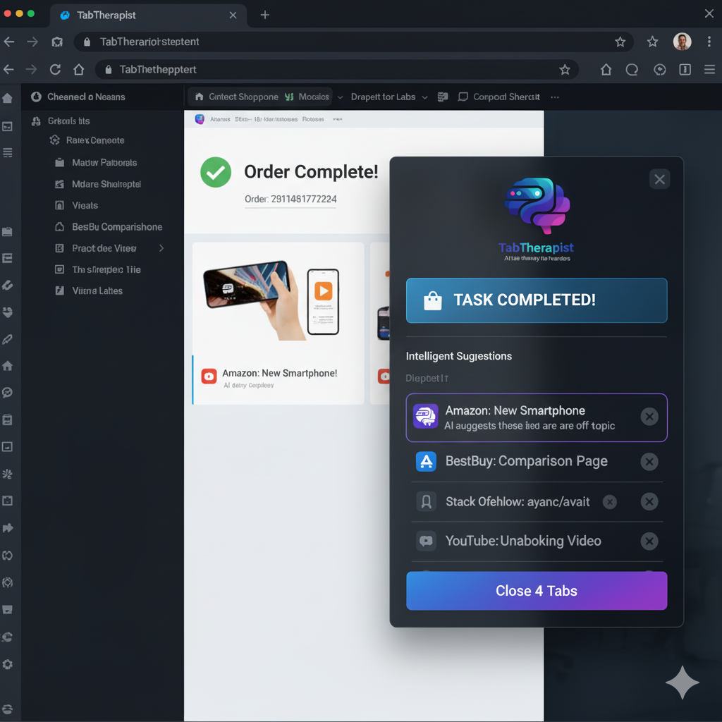Click the home icon in left icon strip

point(7,366)
